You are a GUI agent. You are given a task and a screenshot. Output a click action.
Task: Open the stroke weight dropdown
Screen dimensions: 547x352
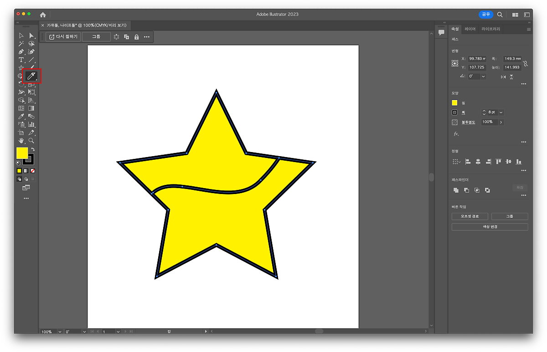coord(501,112)
